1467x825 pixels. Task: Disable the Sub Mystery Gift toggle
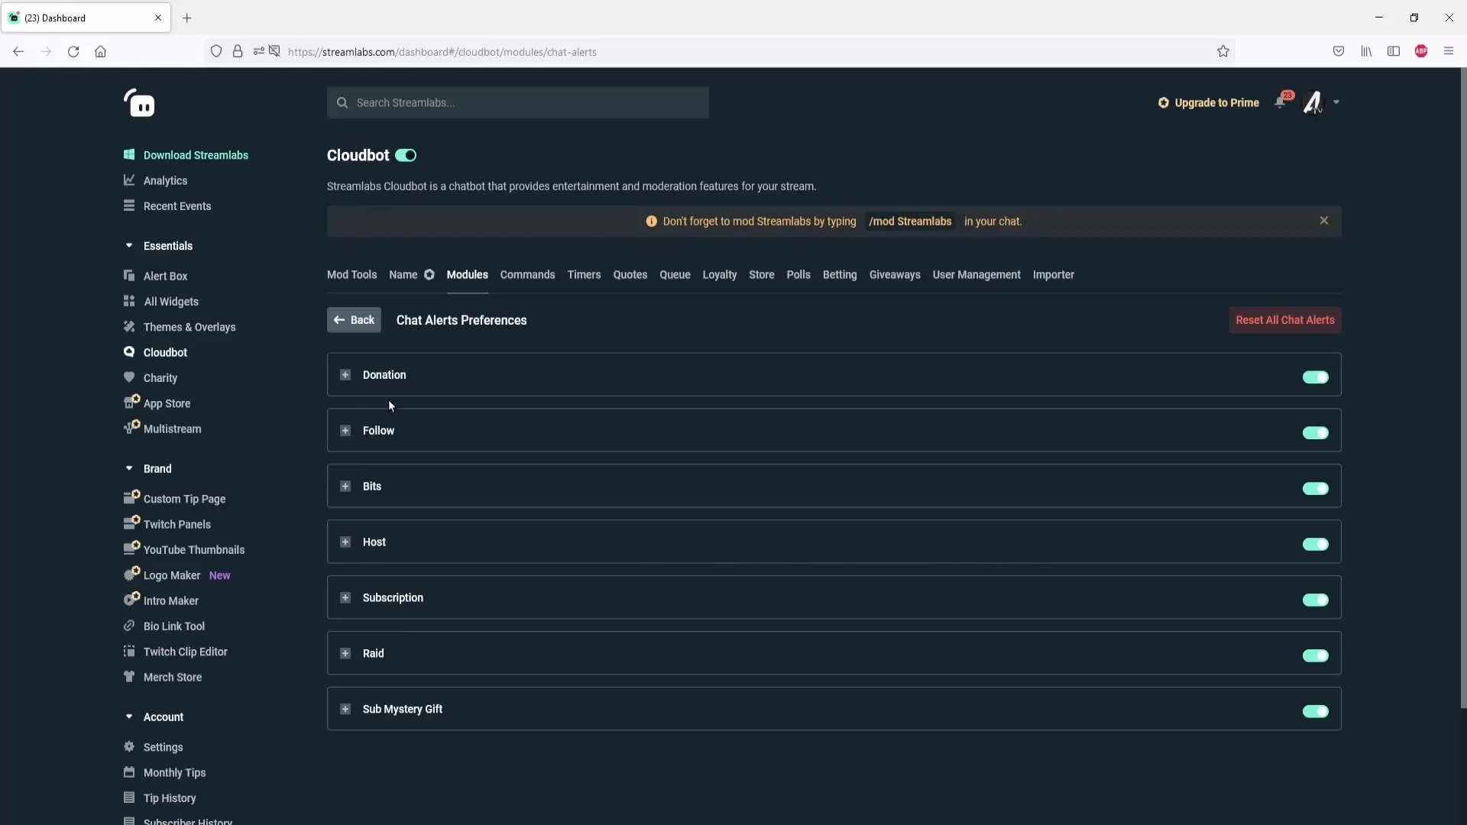pos(1316,711)
